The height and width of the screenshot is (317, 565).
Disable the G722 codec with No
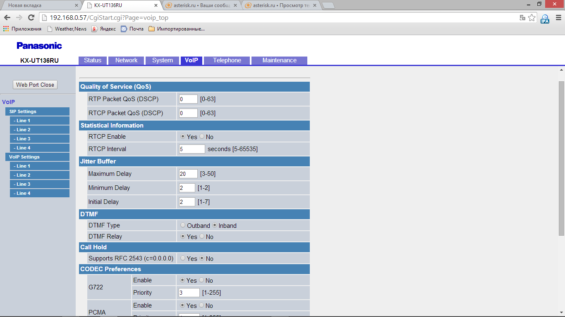pos(202,280)
